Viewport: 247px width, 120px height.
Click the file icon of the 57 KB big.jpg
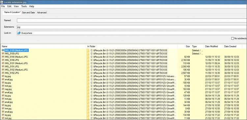pos(3,76)
